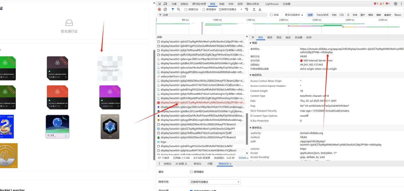Viewport: 404px width, 191px height.
Task: Open the 更多过滤条件 dropdown
Action: [x=294, y=15]
